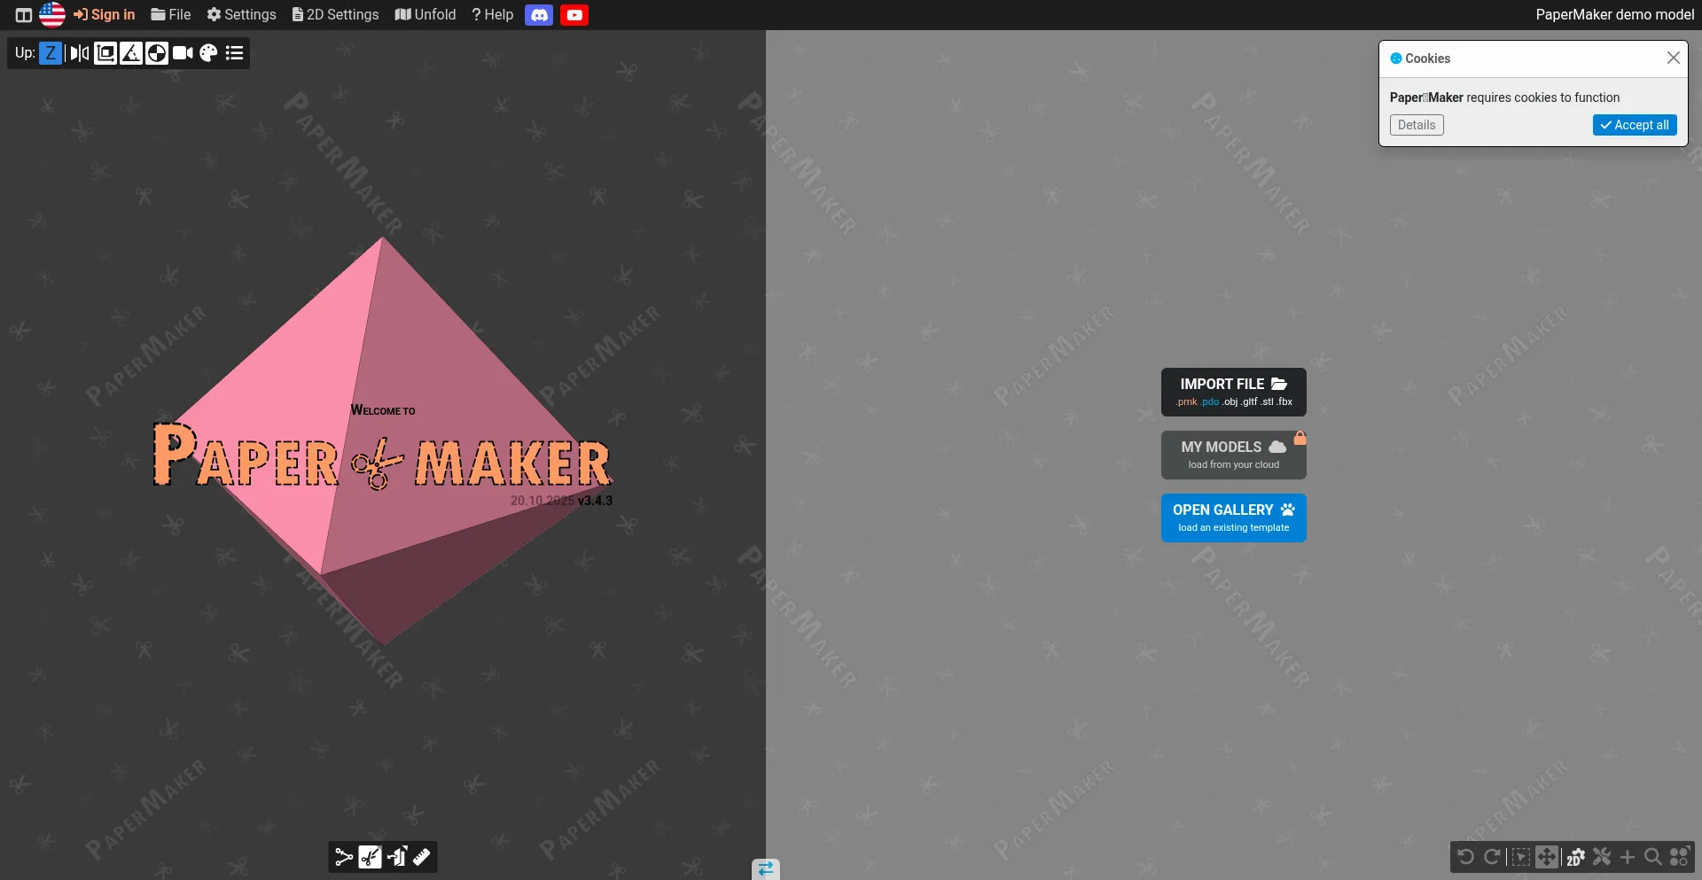Select the scissors cut tool
This screenshot has height=880, width=1702.
click(370, 857)
